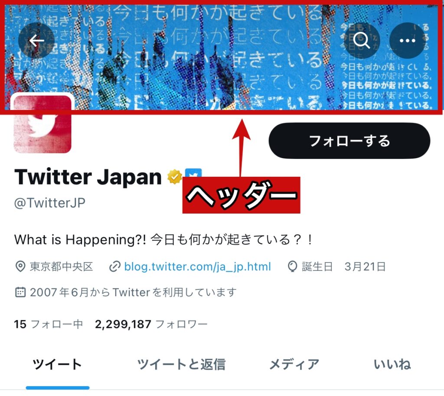The image size is (444, 396).
Task: Select the ツイート tab
Action: point(58,364)
